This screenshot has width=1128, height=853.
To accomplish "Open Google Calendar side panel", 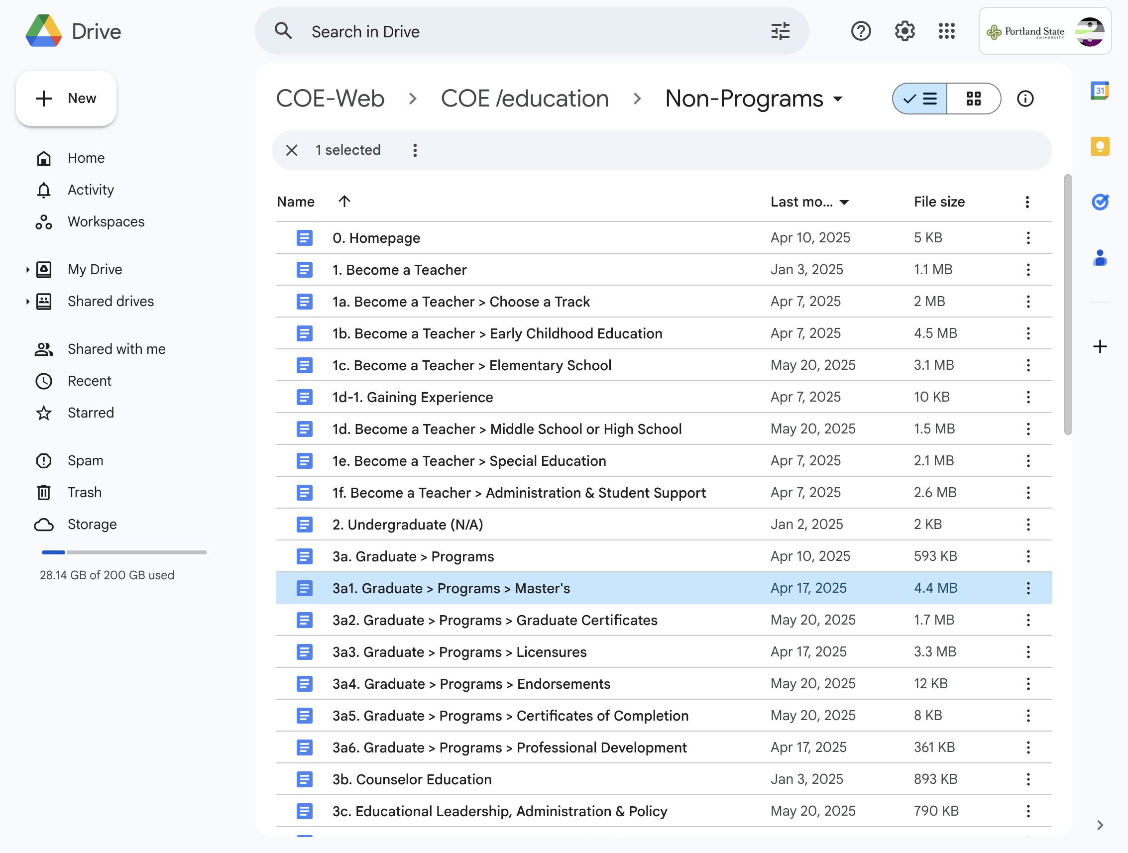I will click(x=1100, y=91).
